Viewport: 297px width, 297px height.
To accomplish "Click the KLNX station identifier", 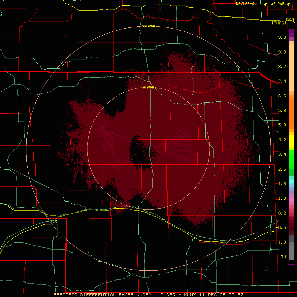I will pyautogui.click(x=190, y=295).
